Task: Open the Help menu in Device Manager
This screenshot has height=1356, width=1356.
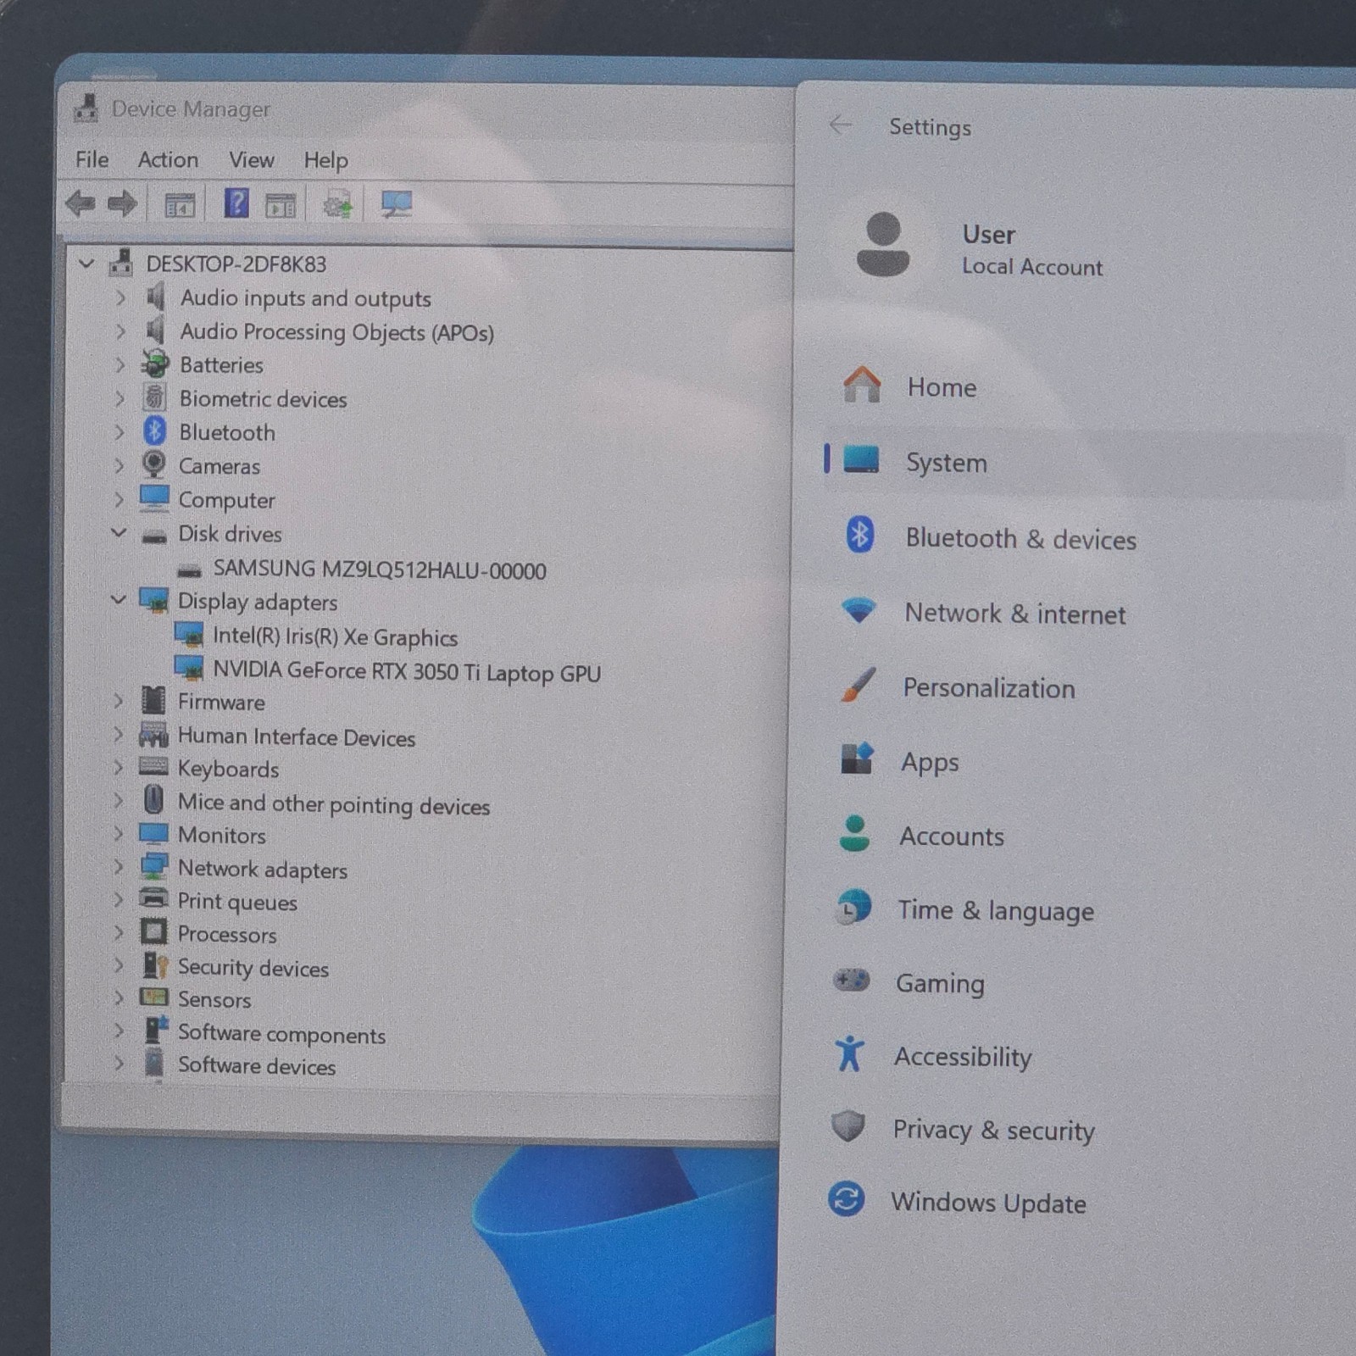Action: (x=325, y=160)
